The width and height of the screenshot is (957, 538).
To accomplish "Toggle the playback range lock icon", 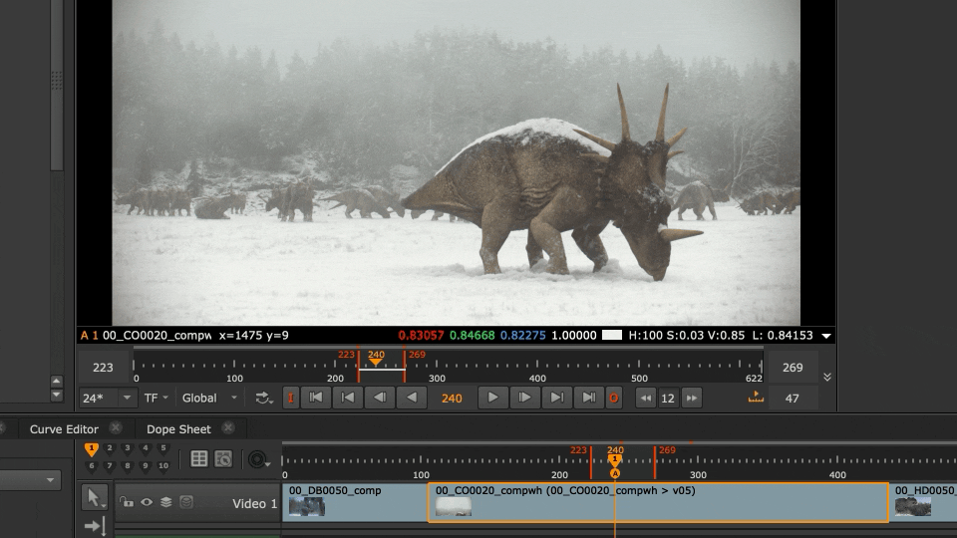I will coord(756,398).
